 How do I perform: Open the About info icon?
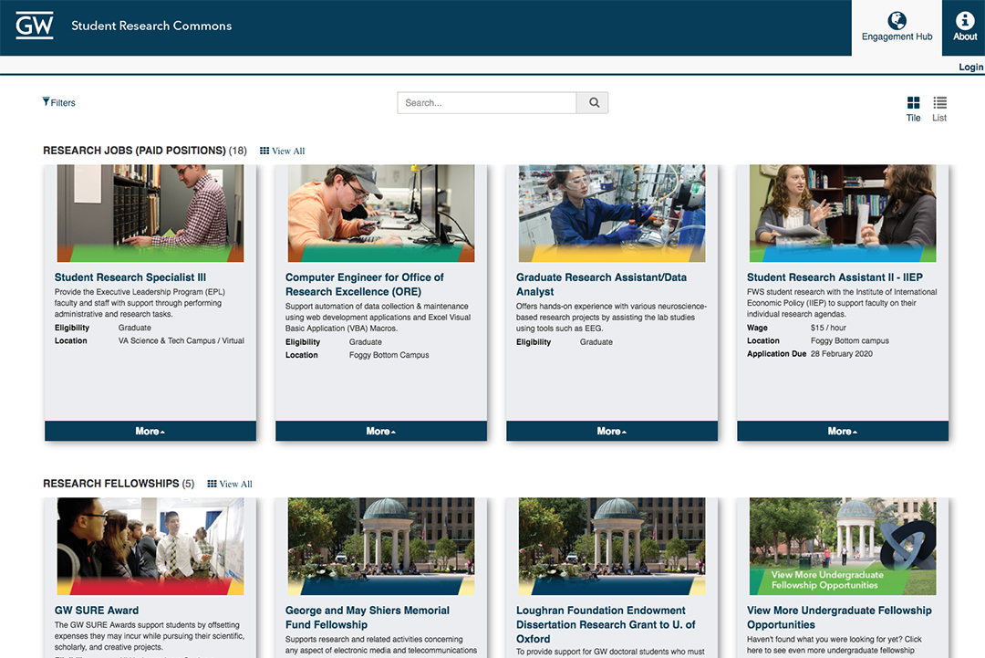click(x=965, y=21)
